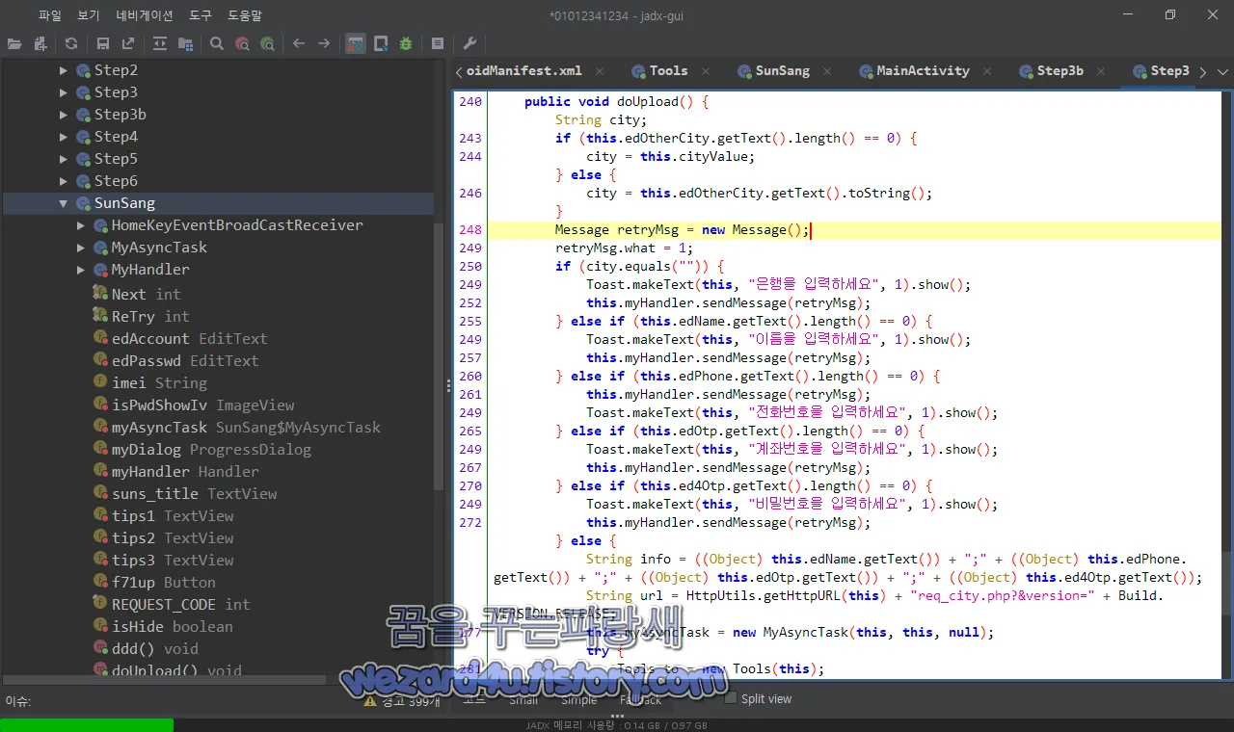Toggle the flatten packages icon

coord(185,43)
